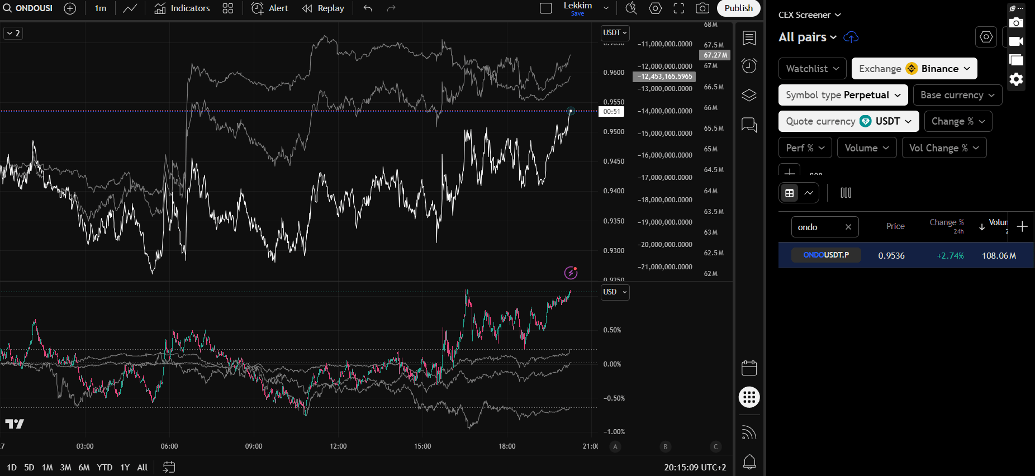Select 6M date range
This screenshot has height=476, width=1035.
[84, 467]
